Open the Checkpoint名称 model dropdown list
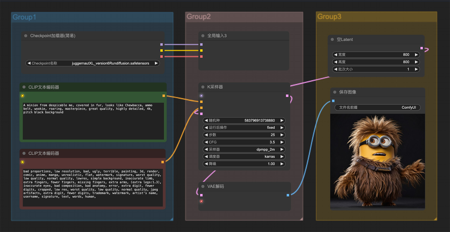 (93, 63)
